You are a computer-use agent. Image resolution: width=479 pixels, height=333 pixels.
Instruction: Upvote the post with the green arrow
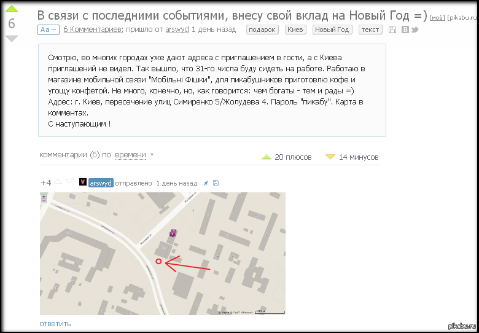click(x=12, y=8)
